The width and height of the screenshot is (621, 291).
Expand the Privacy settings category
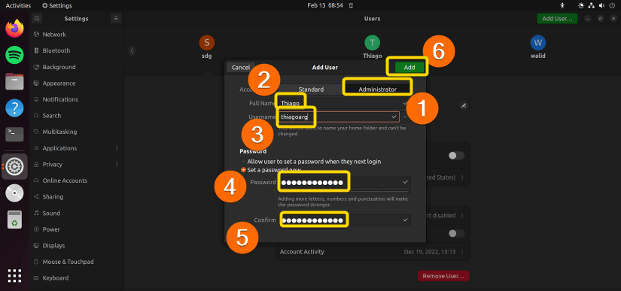[77, 165]
